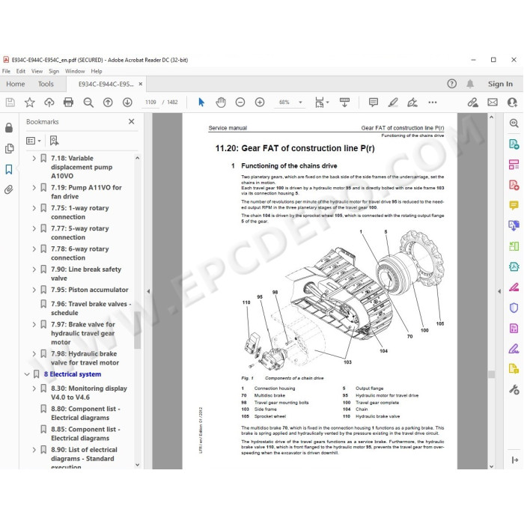Open notifications bell

pyautogui.click(x=470, y=84)
